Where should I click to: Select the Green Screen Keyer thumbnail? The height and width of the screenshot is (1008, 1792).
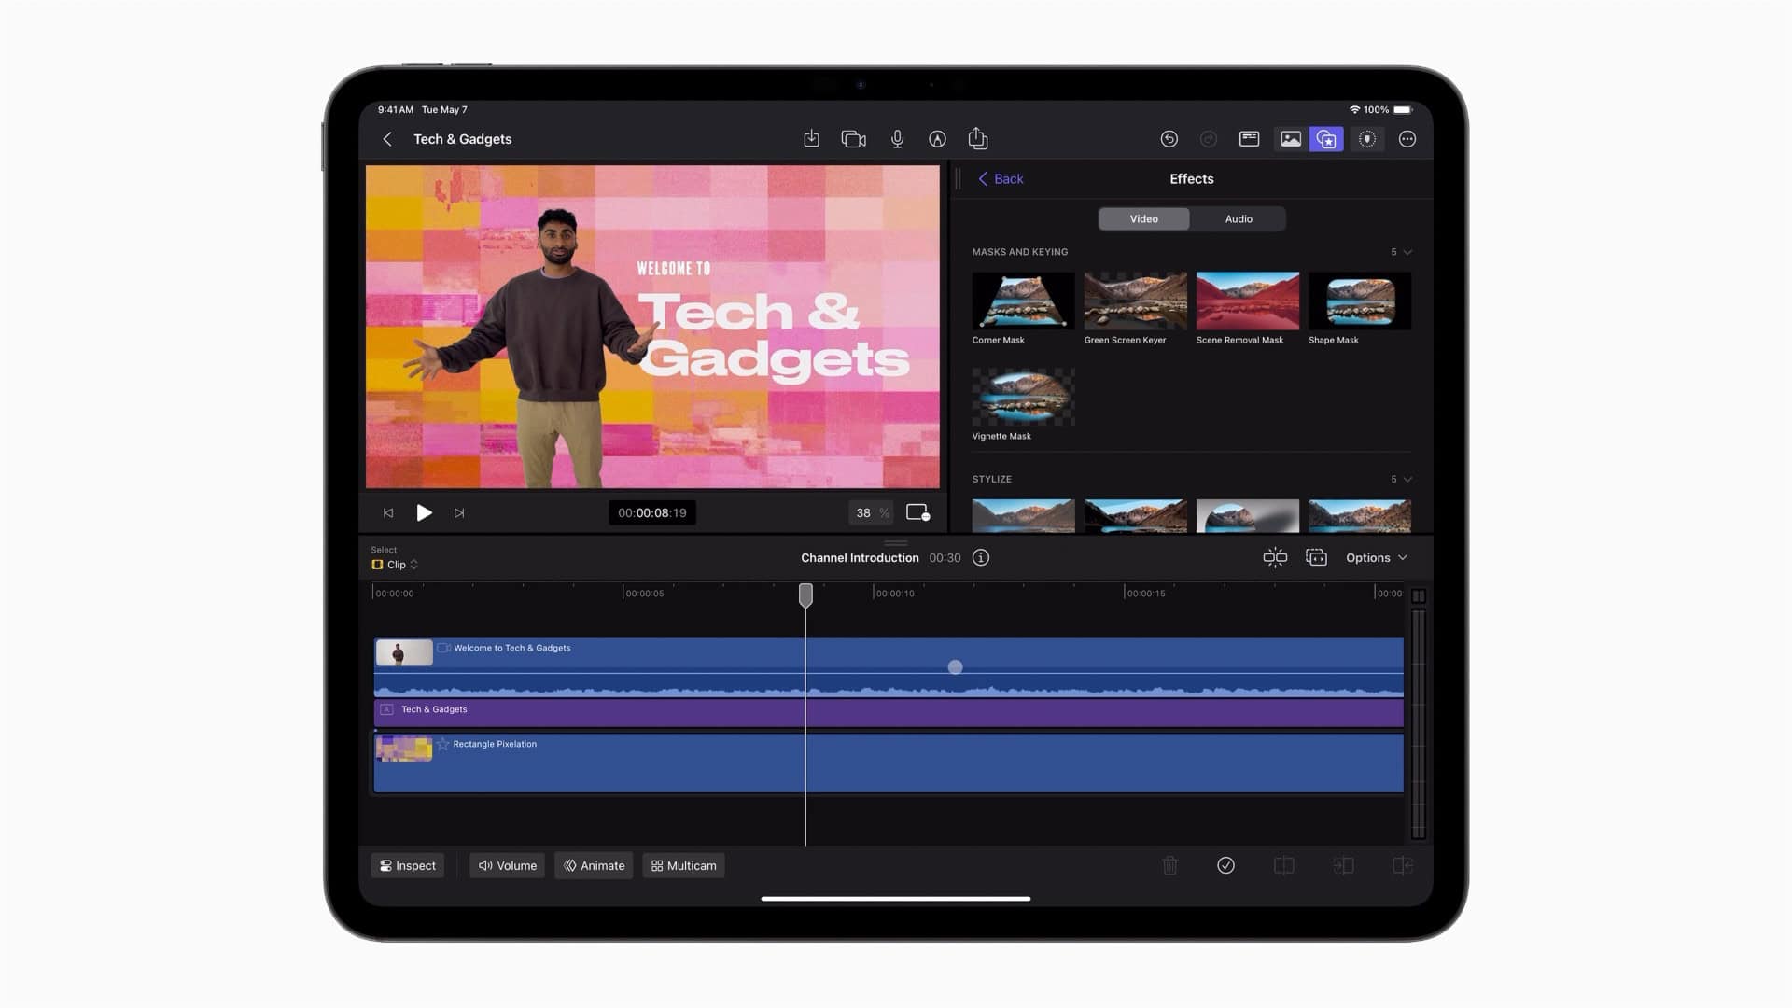(1135, 301)
